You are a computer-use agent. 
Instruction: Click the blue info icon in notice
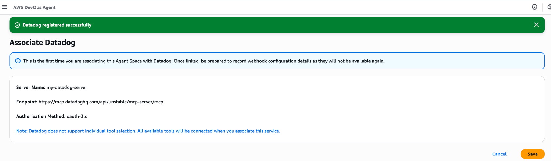18,61
